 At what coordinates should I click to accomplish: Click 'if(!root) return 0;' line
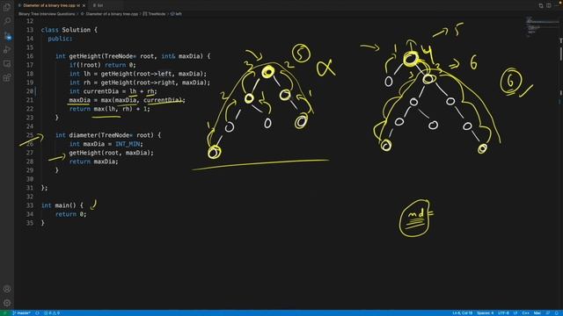coord(103,65)
